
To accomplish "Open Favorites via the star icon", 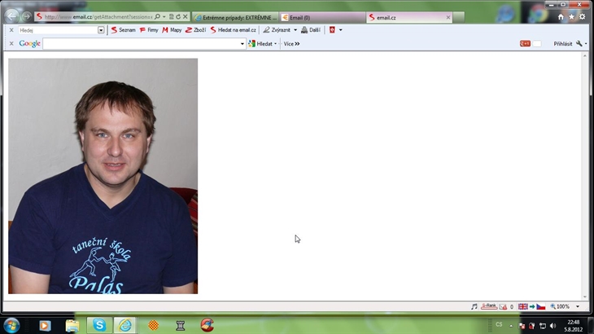I will pos(572,16).
